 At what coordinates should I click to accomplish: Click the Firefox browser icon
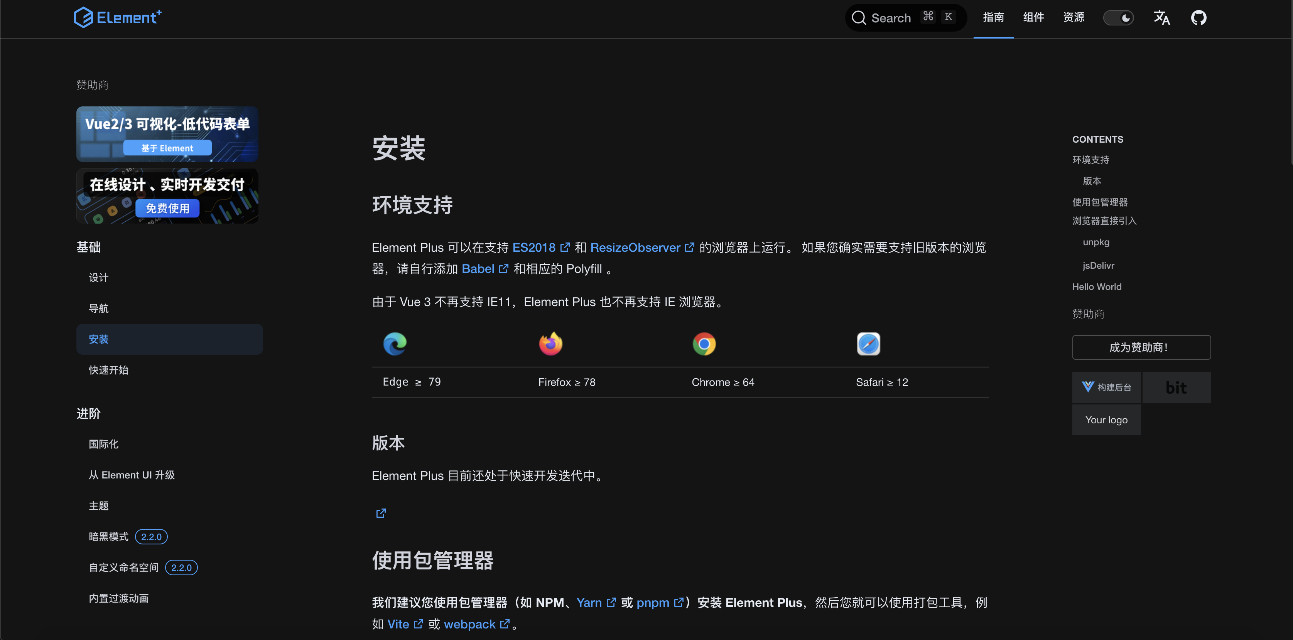pos(550,344)
